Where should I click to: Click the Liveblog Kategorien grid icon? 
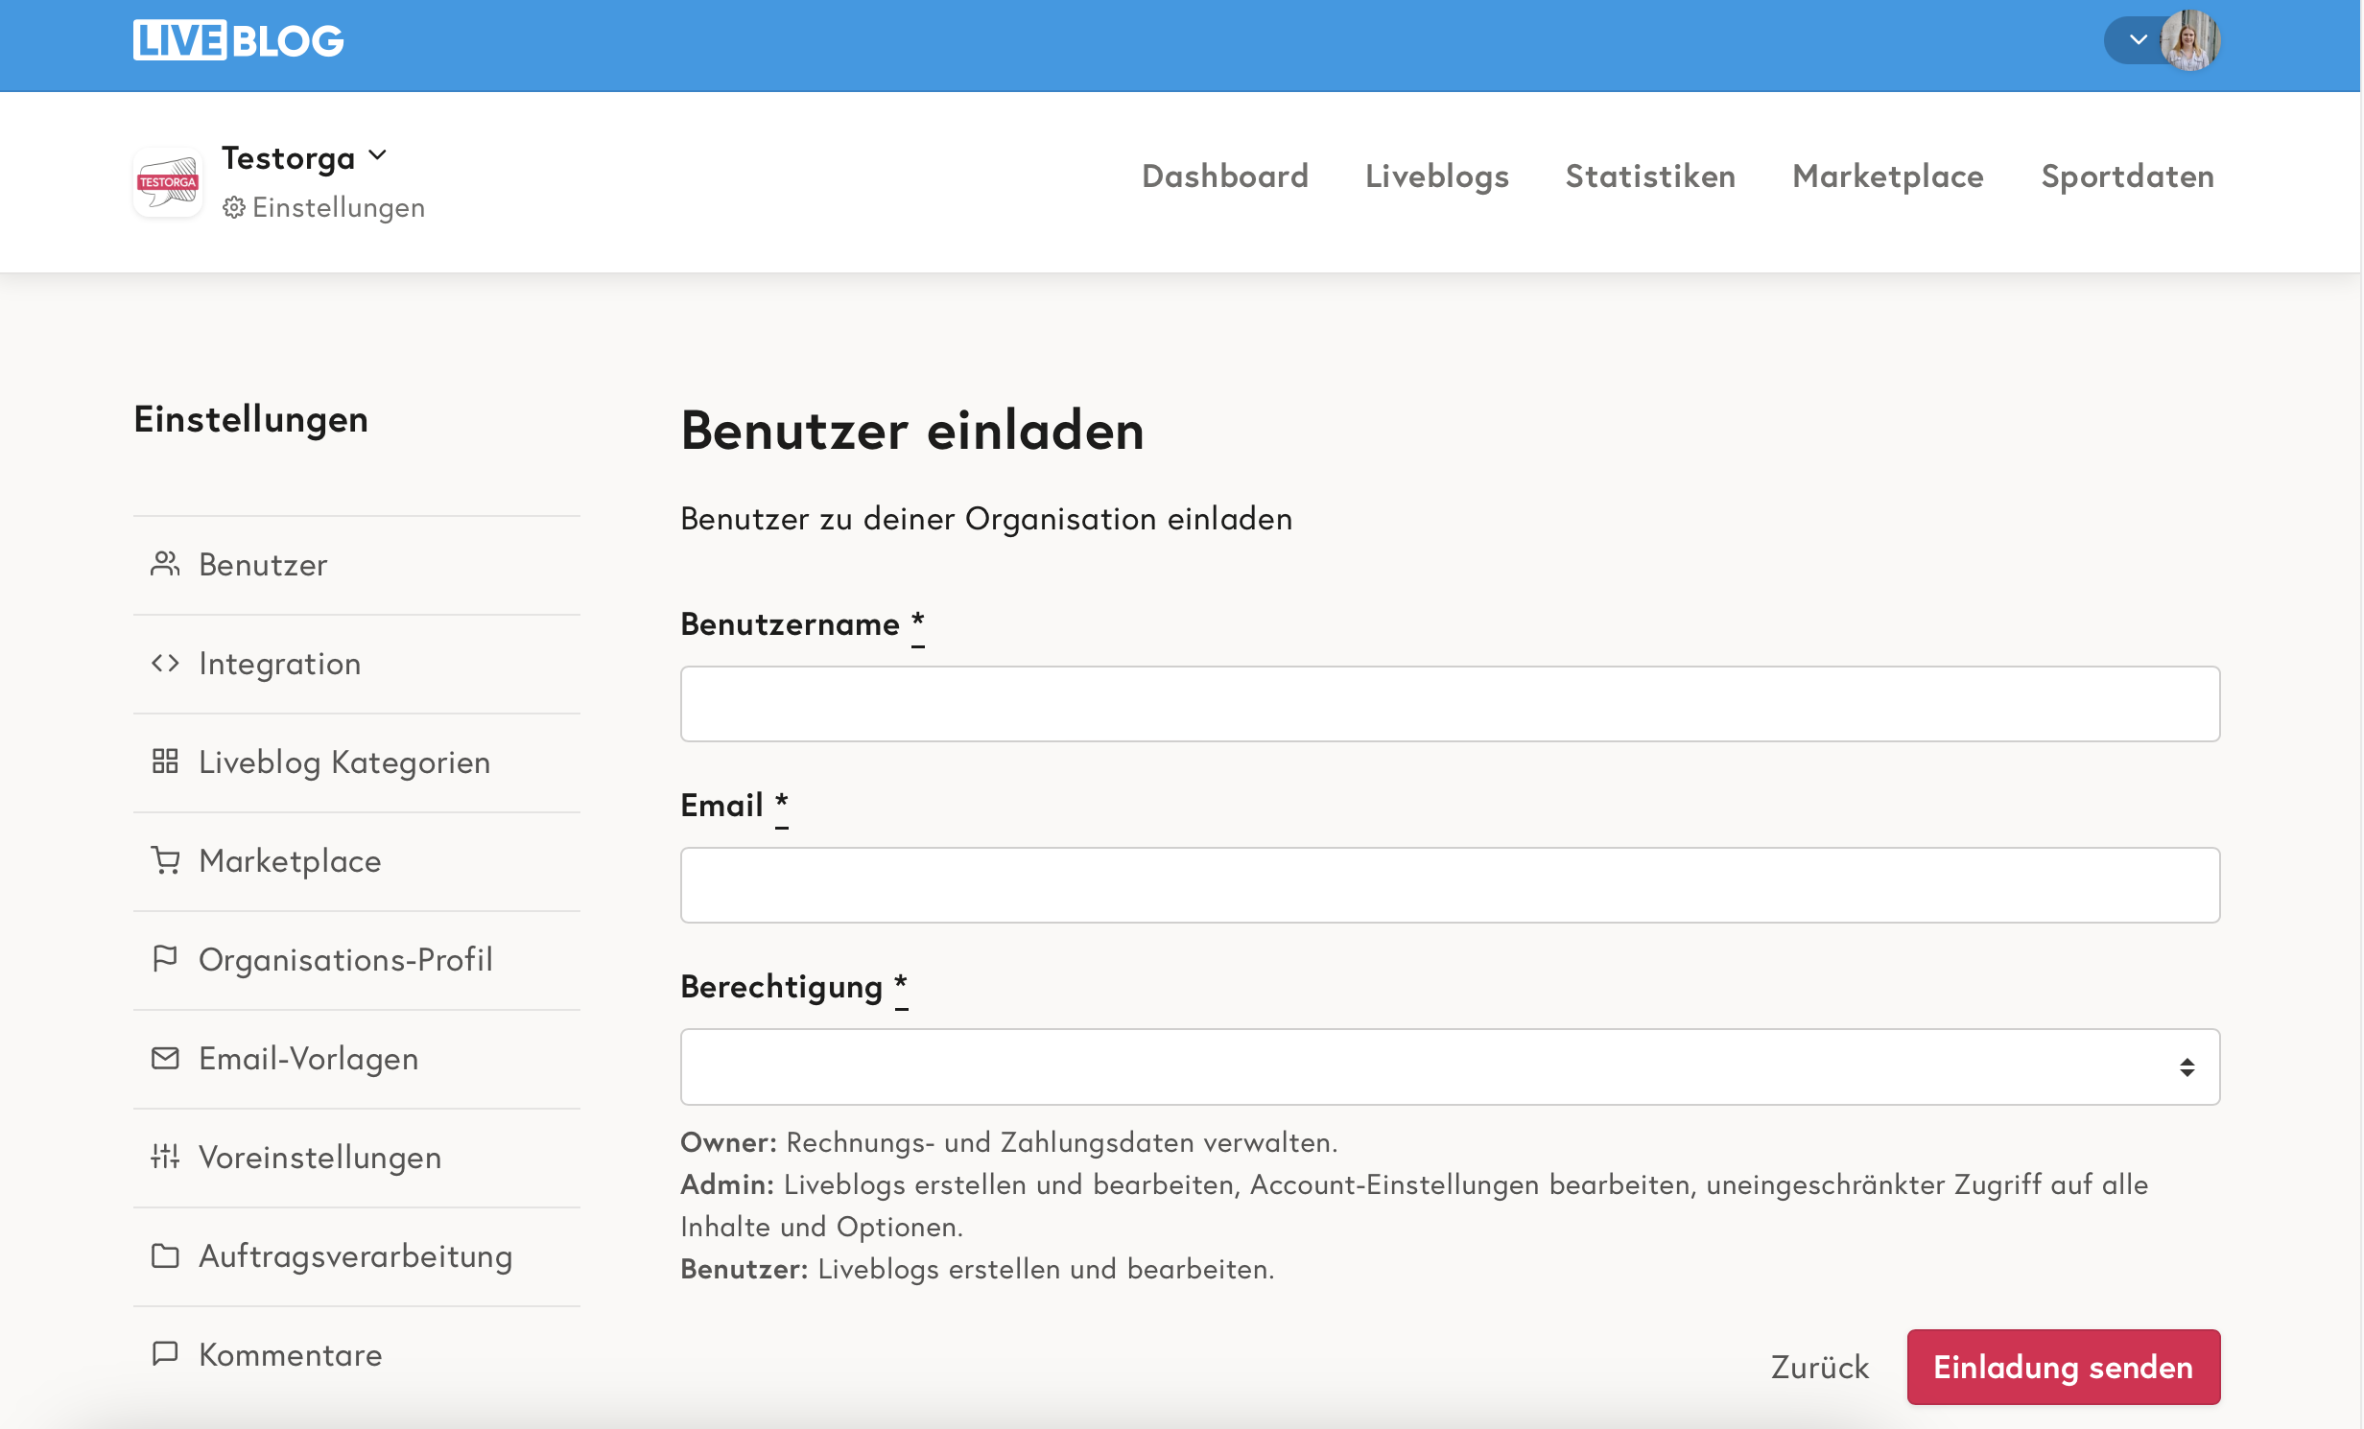tap(165, 761)
